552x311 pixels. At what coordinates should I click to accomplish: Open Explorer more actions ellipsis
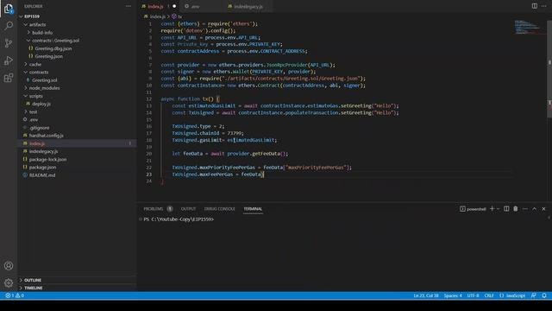(x=129, y=6)
